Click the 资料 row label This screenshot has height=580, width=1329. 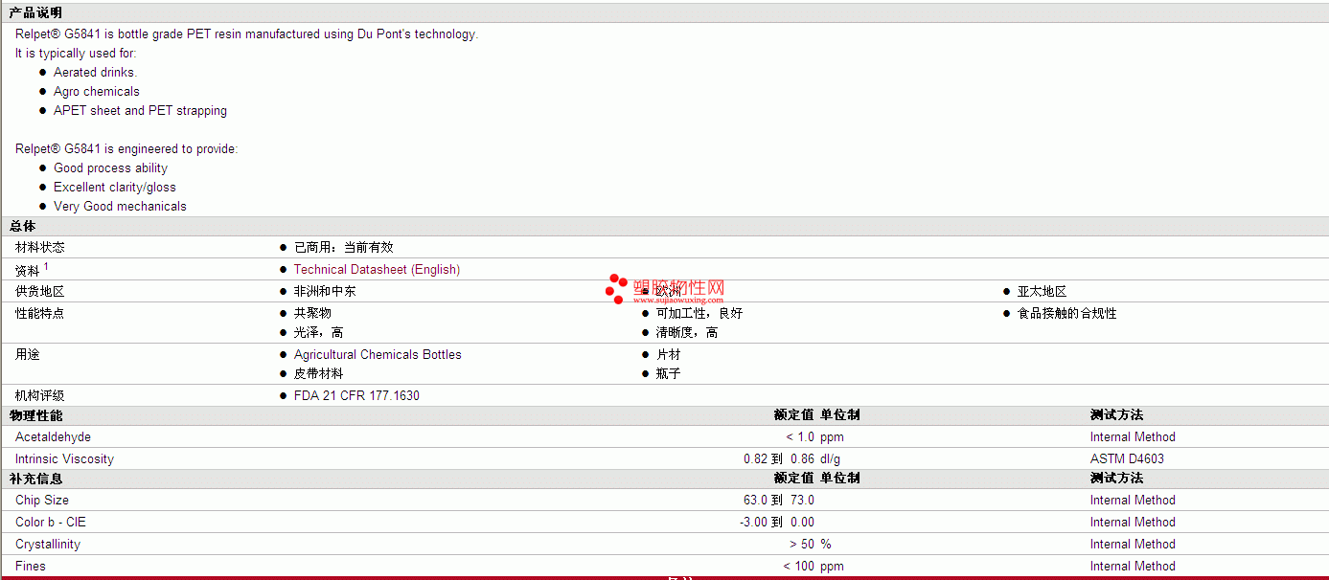click(x=28, y=272)
